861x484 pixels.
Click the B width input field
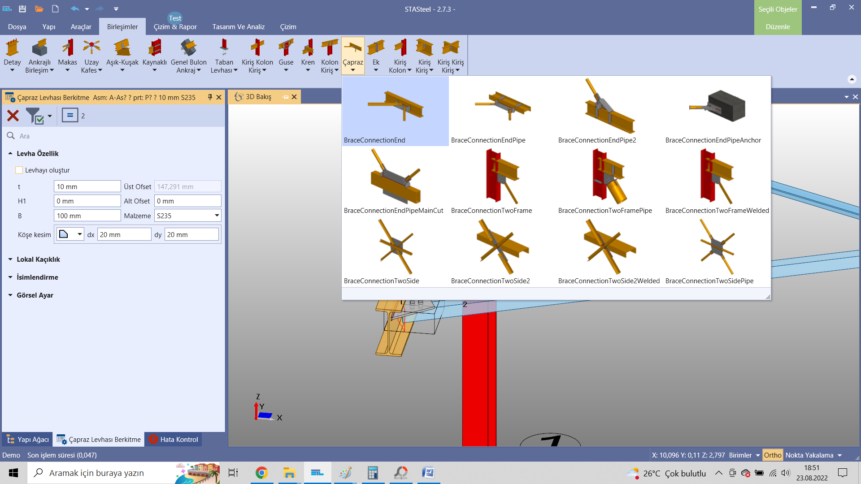87,216
